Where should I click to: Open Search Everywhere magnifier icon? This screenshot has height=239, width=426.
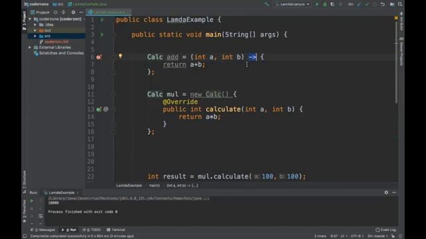click(x=400, y=4)
